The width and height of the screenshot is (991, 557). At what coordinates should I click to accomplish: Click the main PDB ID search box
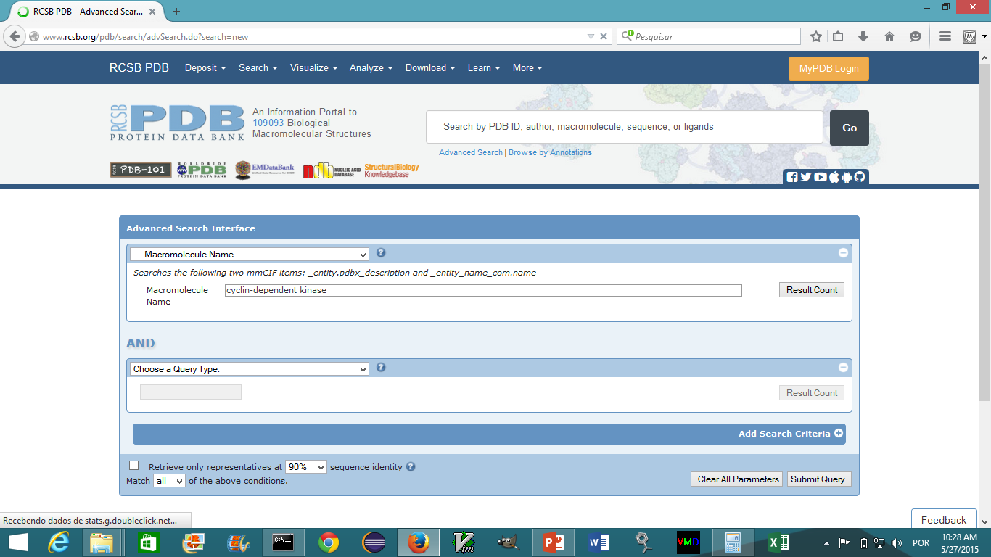click(624, 127)
